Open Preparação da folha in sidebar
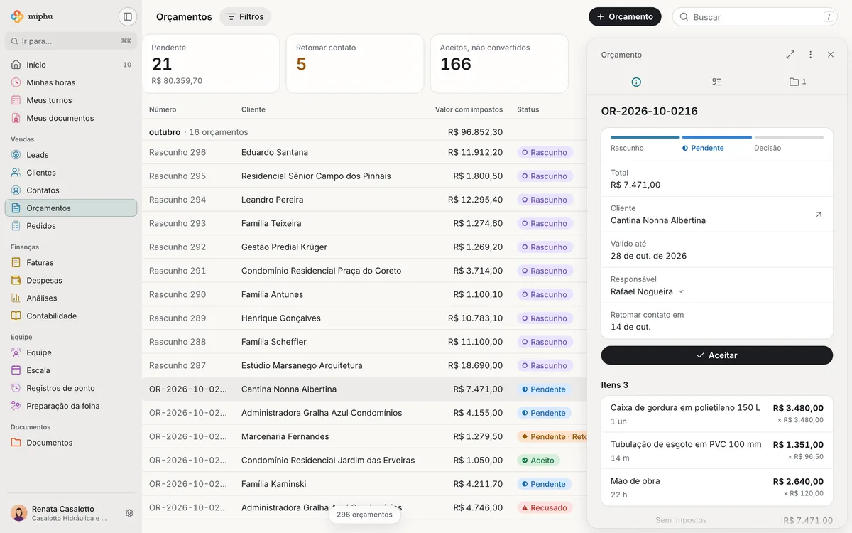 71,406
